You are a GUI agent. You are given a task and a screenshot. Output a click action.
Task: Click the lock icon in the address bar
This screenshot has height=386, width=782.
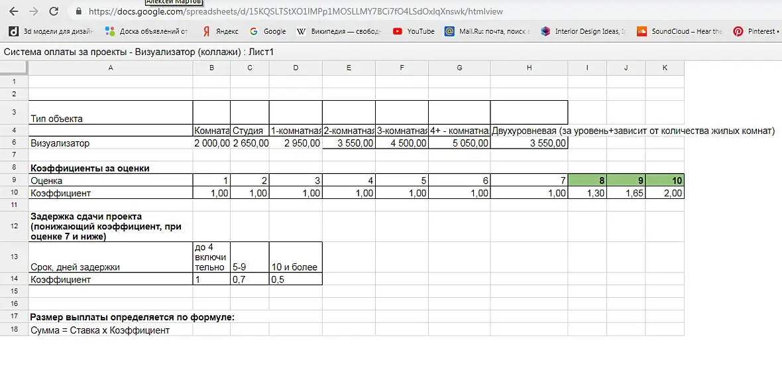[x=77, y=11]
